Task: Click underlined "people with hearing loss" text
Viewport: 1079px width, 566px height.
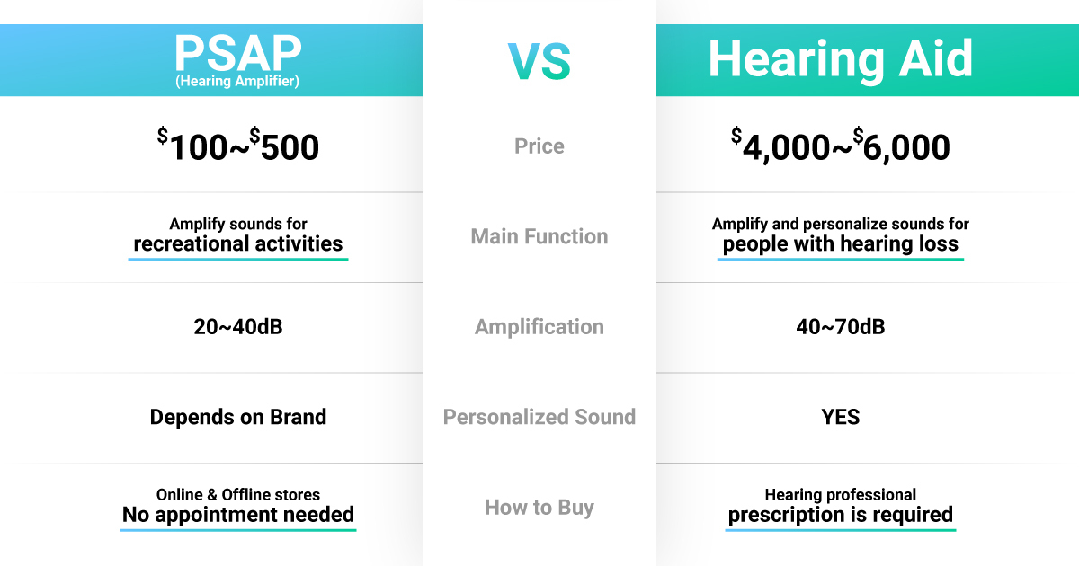Action: point(840,243)
